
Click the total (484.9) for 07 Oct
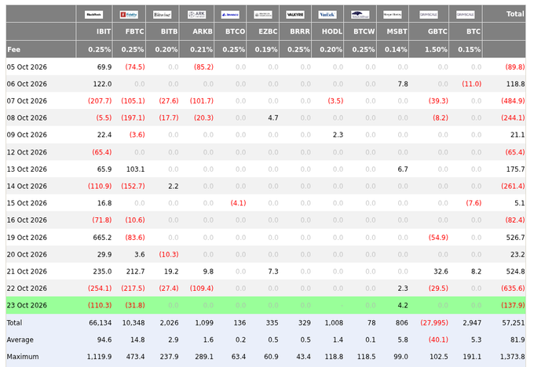(x=513, y=101)
